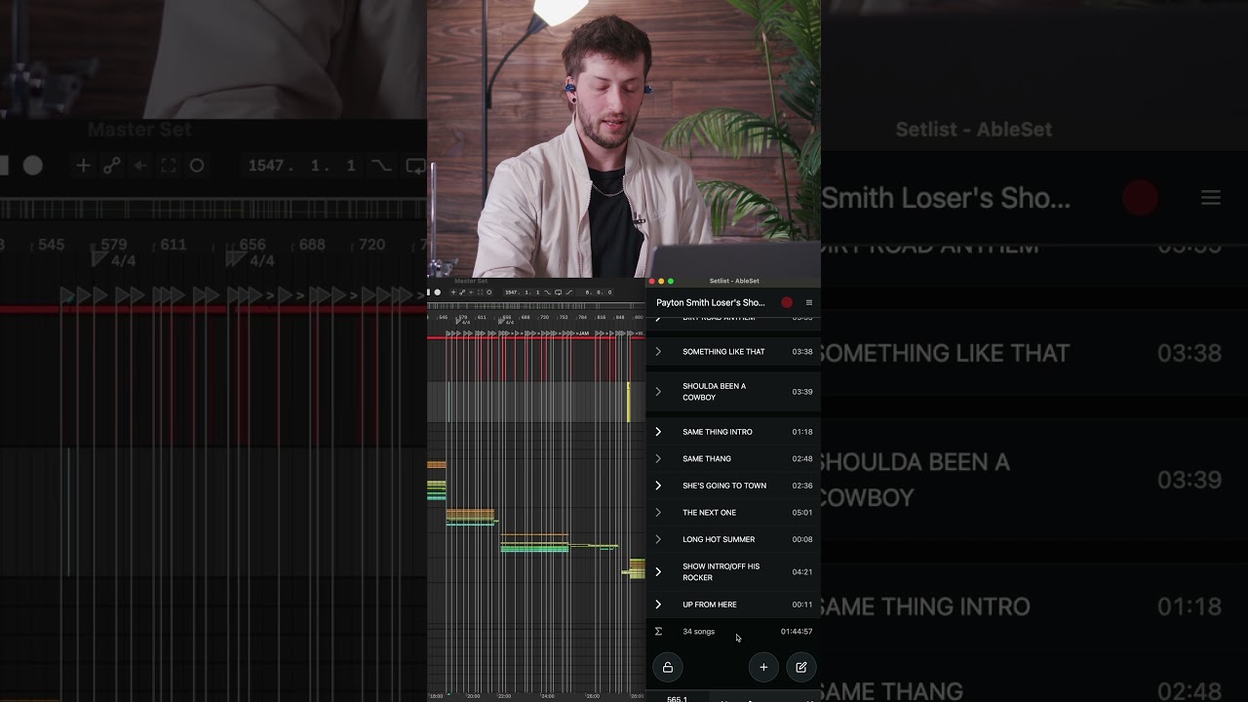Open the AbleSet hamburger menu
This screenshot has height=702, width=1248.
click(809, 303)
